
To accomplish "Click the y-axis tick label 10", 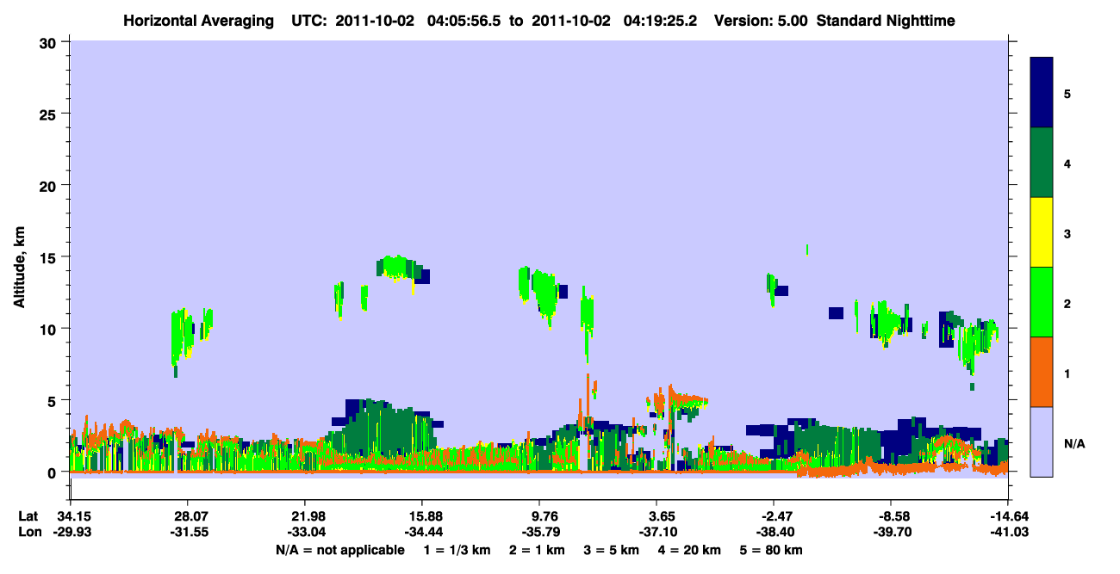I will [50, 329].
